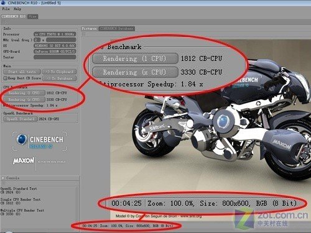Click the GFX-Board label in the Info group

[x=11, y=52]
